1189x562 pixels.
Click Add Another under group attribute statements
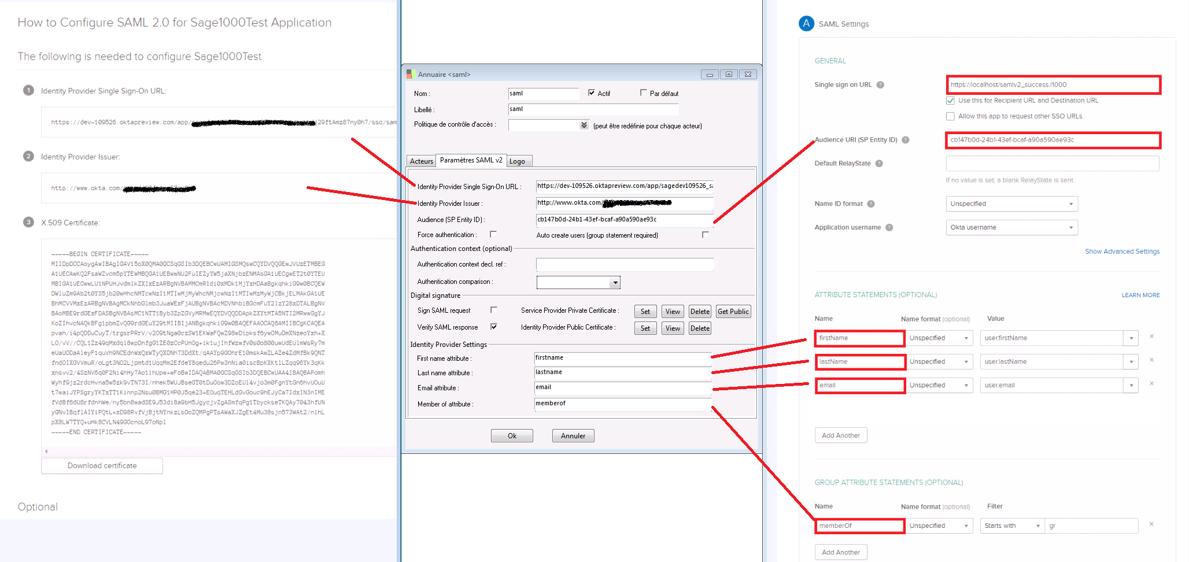click(841, 552)
